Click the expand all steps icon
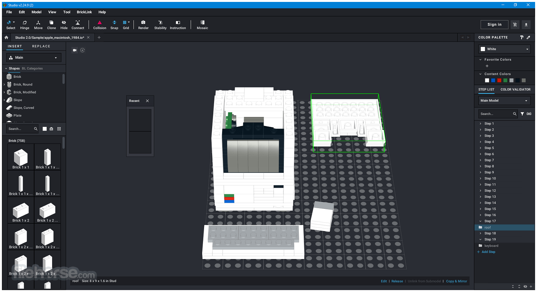The image size is (537, 292). (519, 286)
